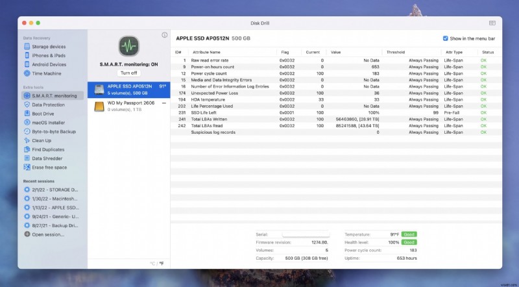The image size is (519, 287).
Task: Open Find Duplicates tool
Action: [x=48, y=149]
